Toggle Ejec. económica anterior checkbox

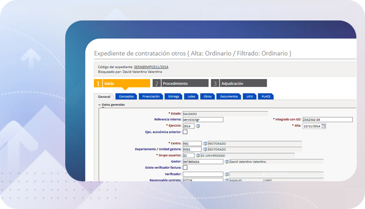pos(185,132)
